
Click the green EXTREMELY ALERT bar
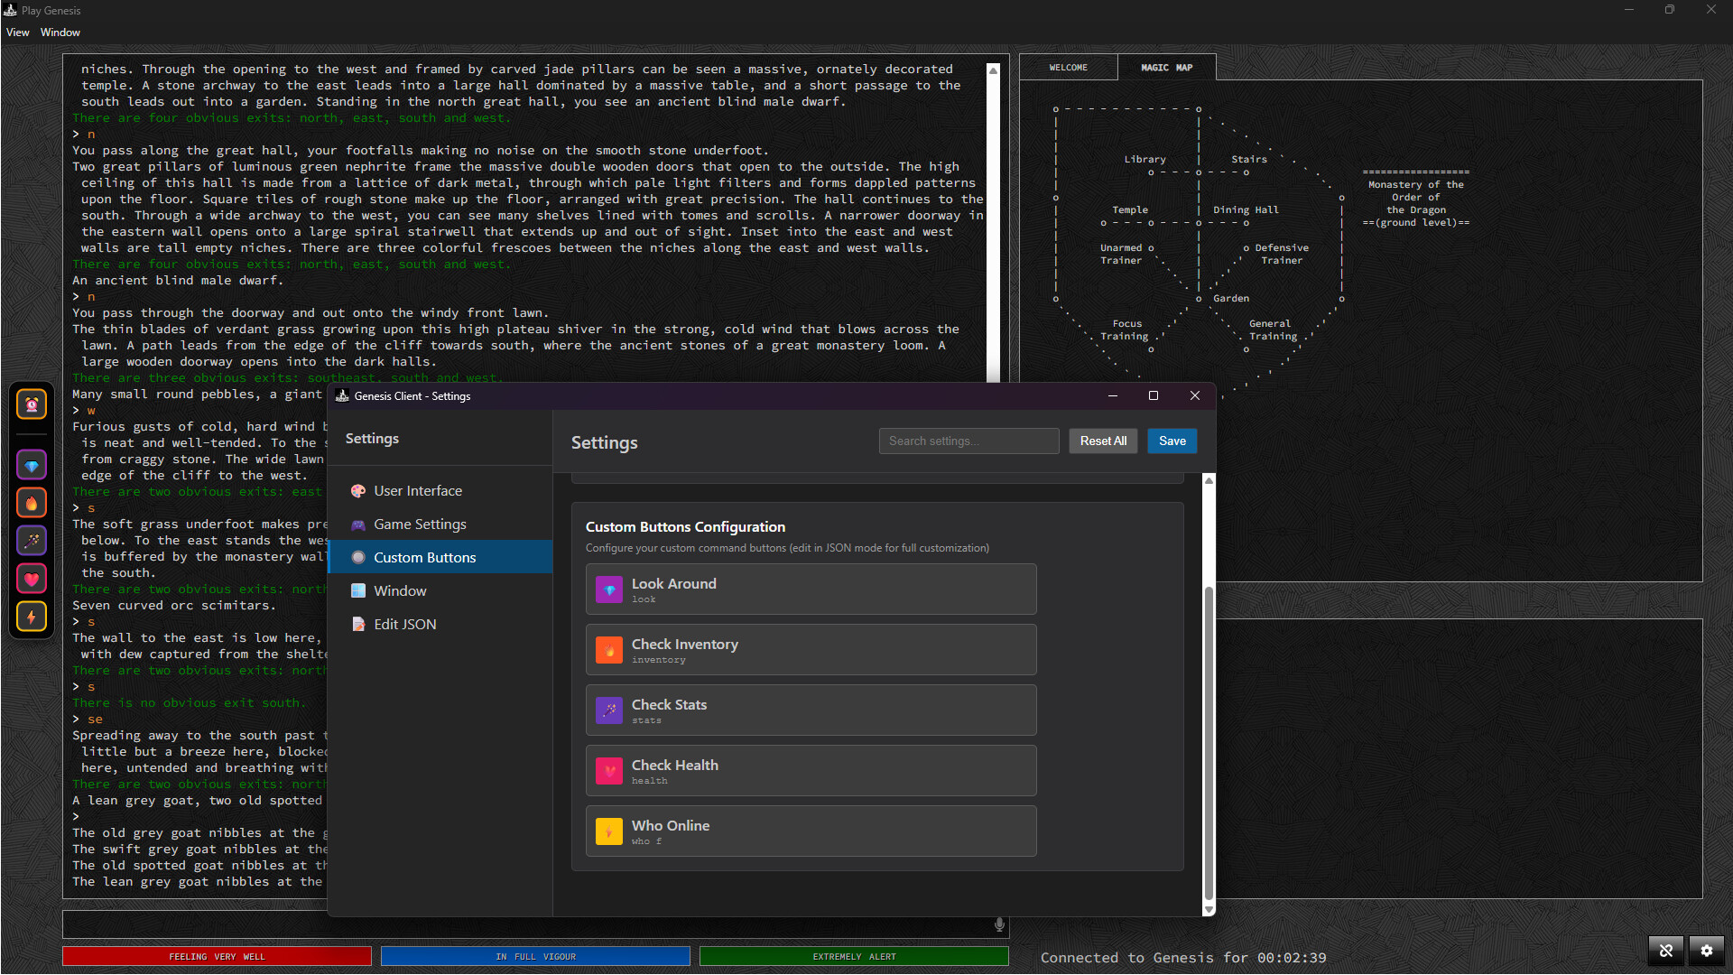pos(854,957)
